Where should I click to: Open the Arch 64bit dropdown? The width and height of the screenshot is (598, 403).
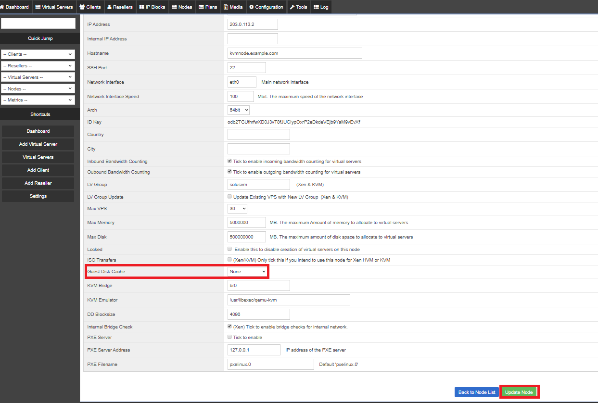tap(239, 110)
